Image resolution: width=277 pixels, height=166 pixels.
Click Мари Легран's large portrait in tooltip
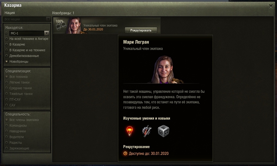click(165, 69)
